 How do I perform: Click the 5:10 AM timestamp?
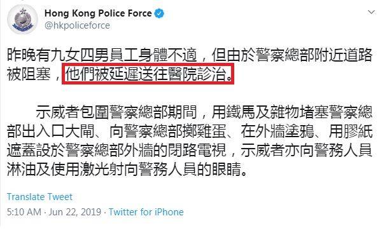click(24, 212)
